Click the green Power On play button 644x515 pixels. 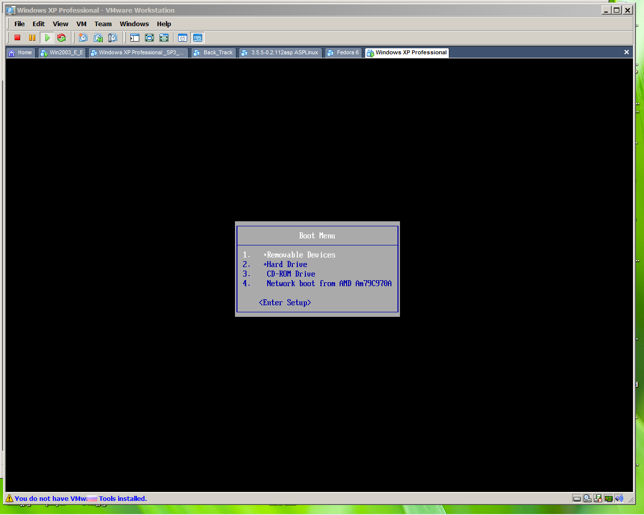click(x=47, y=38)
